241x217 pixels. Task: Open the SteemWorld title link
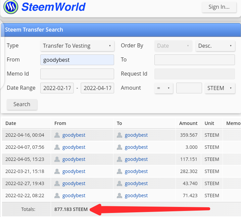53,7
